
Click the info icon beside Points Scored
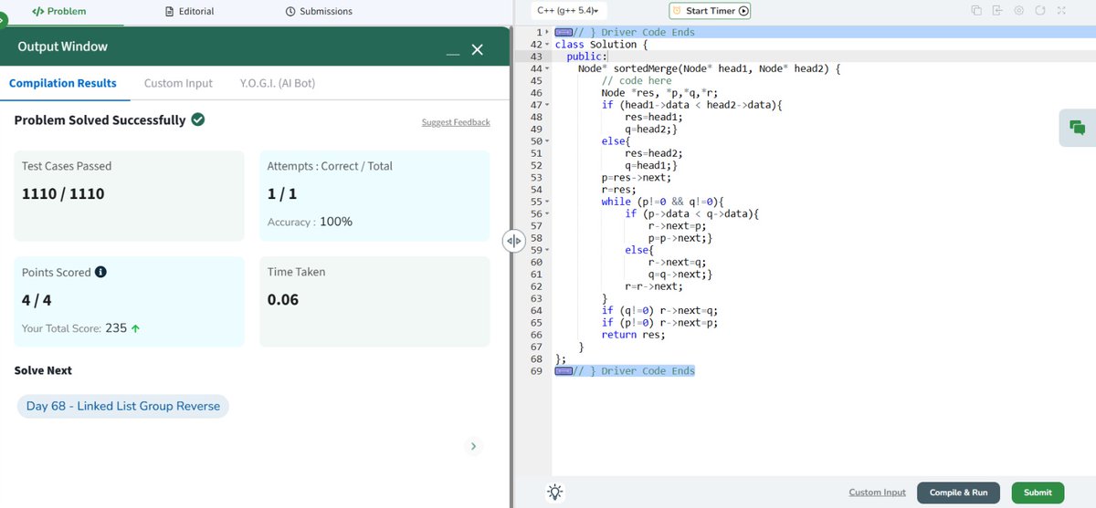[100, 272]
